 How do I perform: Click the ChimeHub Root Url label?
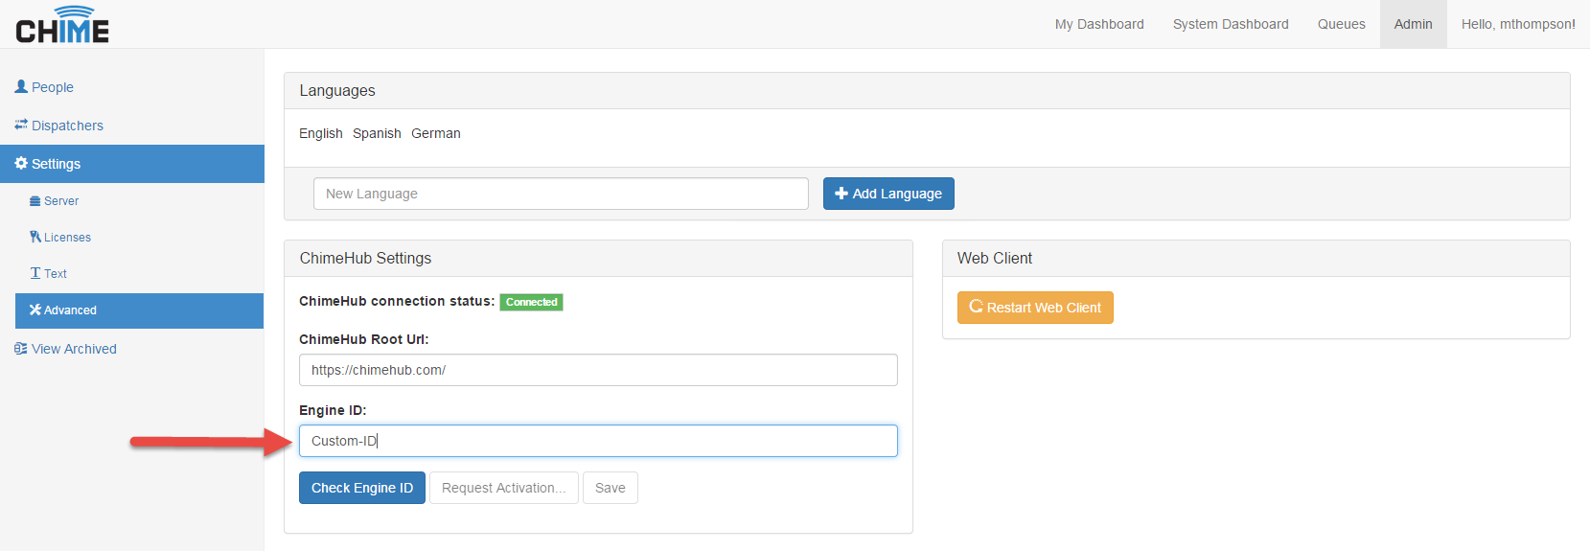[364, 339]
